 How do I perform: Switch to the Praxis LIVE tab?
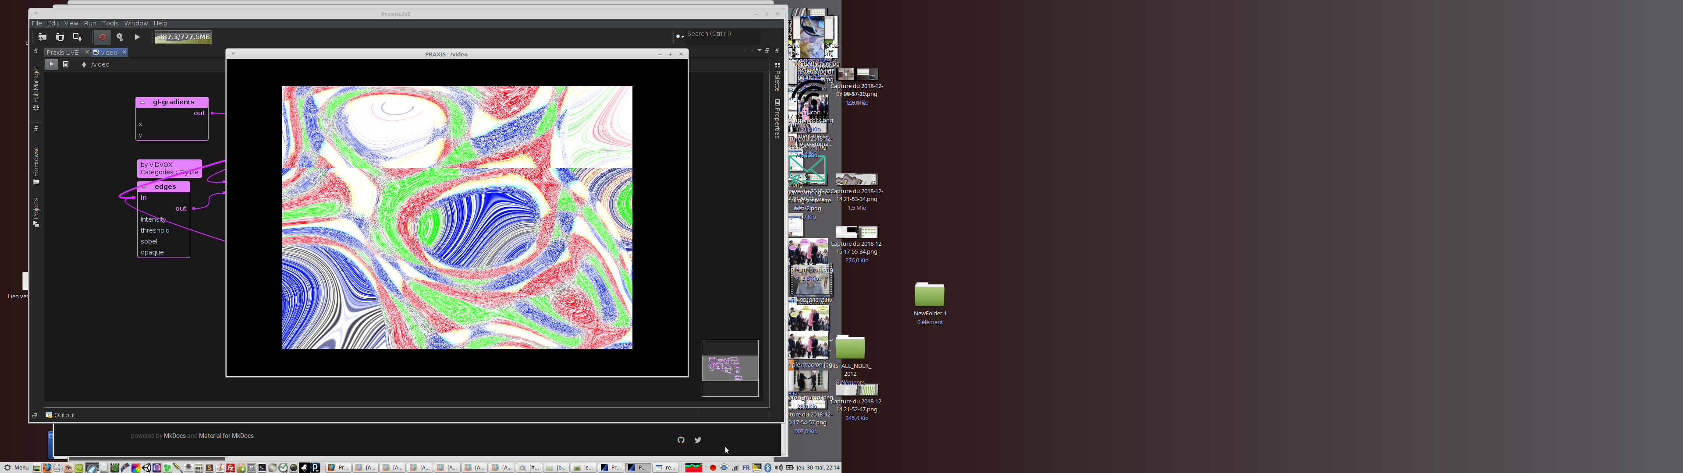[x=63, y=52]
